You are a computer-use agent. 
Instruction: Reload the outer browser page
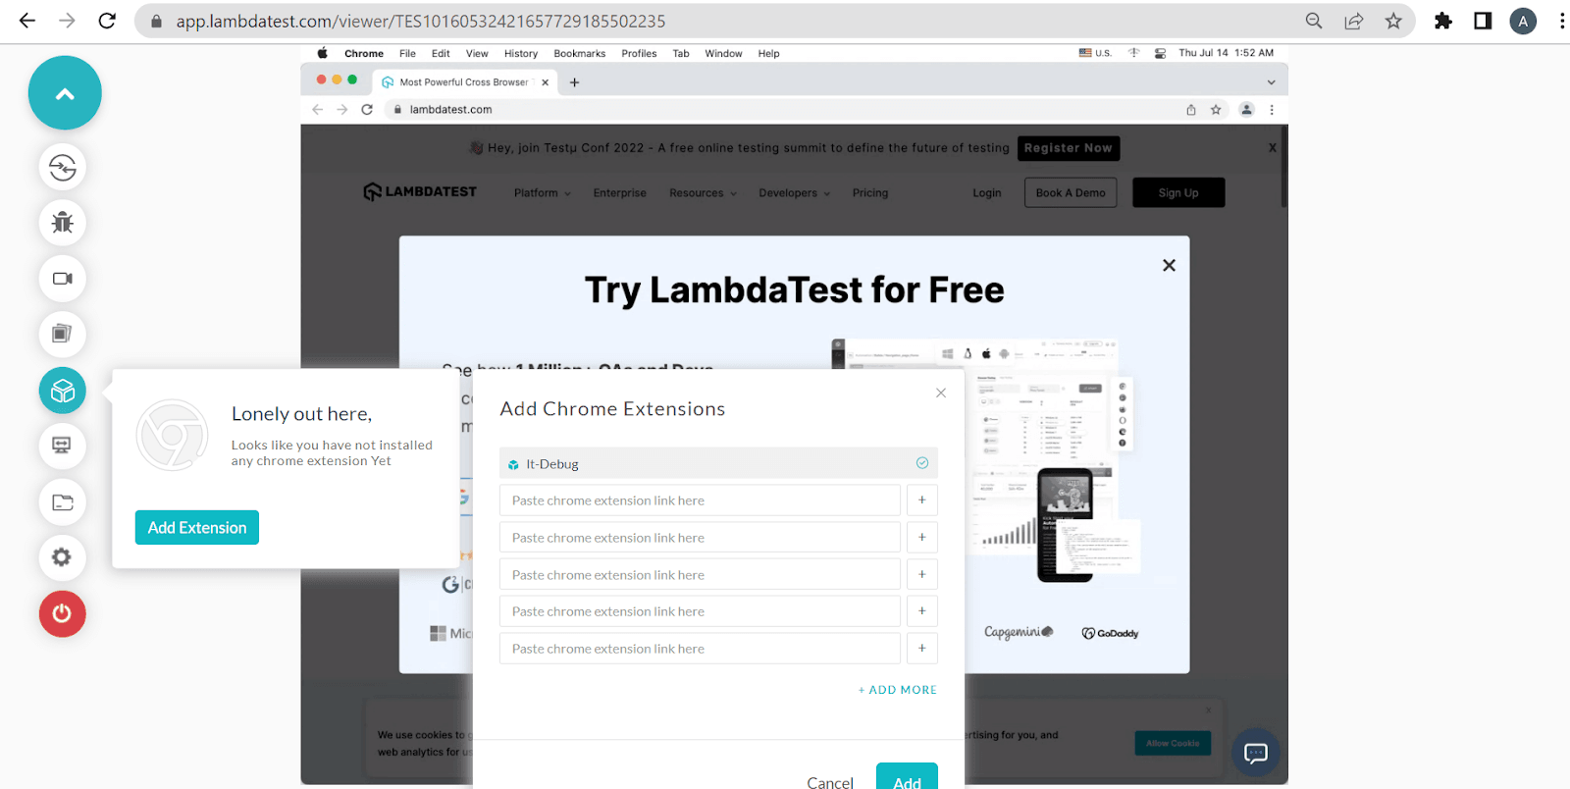(107, 21)
